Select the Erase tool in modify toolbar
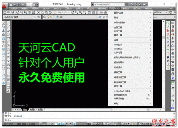This screenshot has height=128, width=178. coord(4,23)
